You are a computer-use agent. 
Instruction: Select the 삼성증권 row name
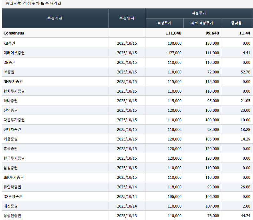[11, 168]
